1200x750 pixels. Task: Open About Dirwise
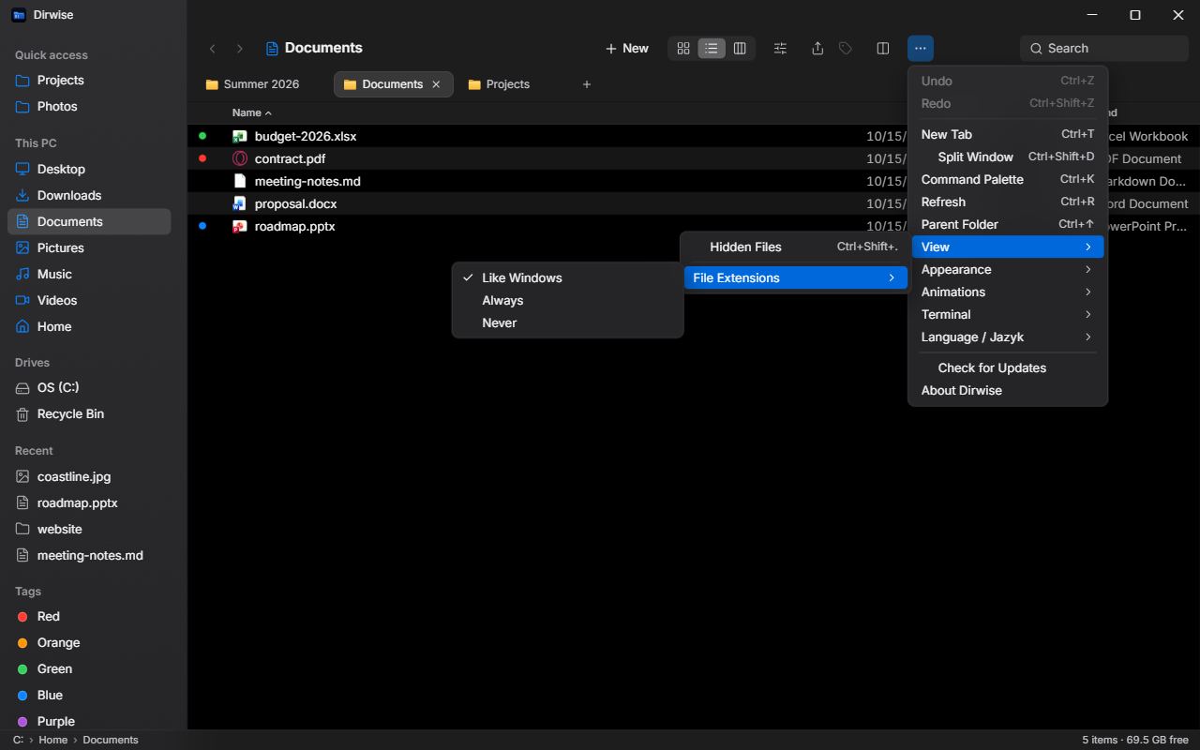(x=1008, y=390)
